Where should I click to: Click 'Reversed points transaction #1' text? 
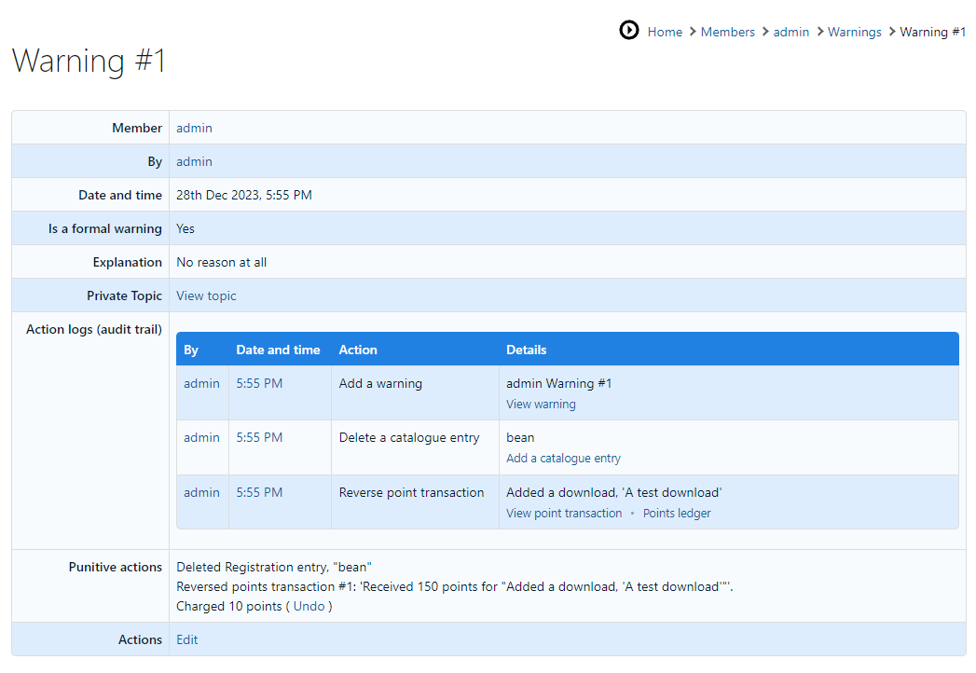tap(454, 586)
